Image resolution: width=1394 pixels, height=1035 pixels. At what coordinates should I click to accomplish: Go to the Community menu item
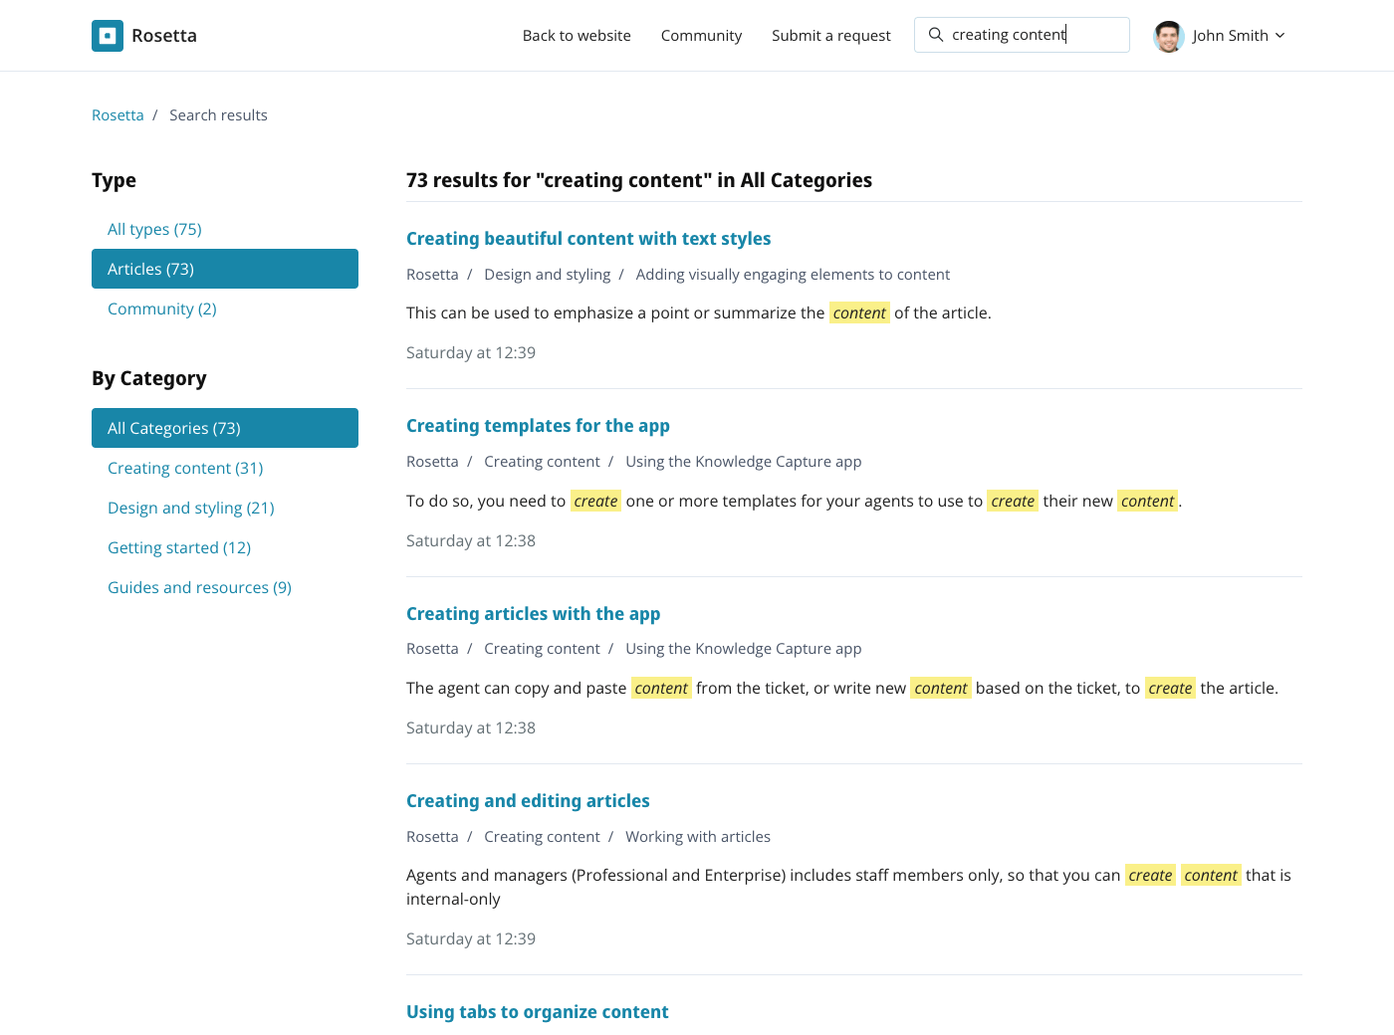click(701, 36)
